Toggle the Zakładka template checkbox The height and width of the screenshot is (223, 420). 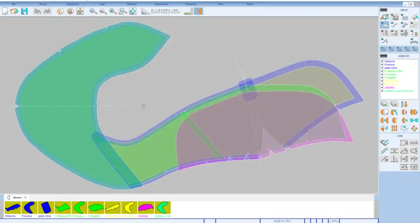(382, 87)
